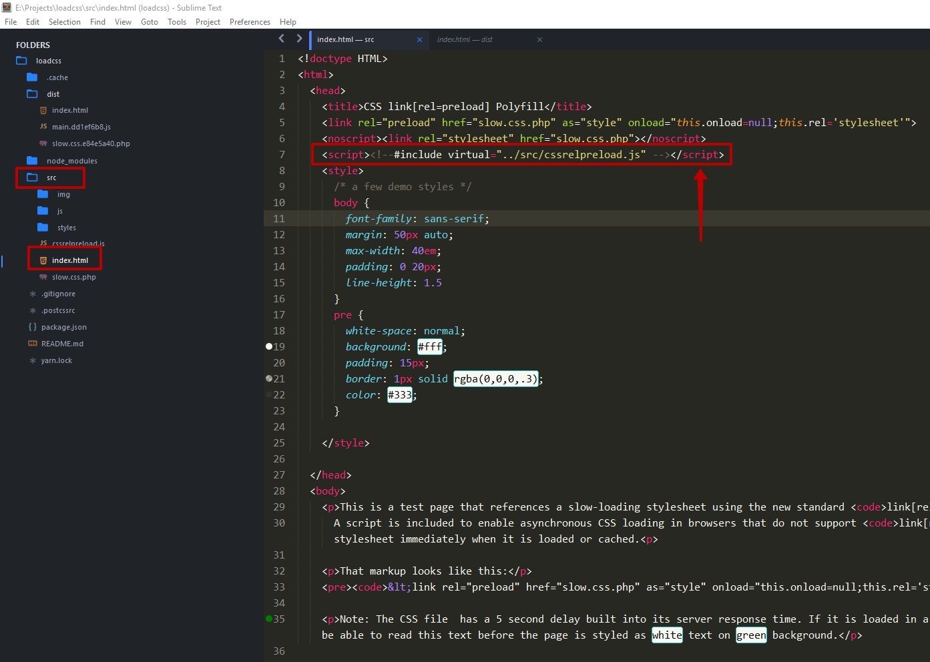Click the #fff color value on line 19
This screenshot has height=662, width=930.
tap(430, 346)
